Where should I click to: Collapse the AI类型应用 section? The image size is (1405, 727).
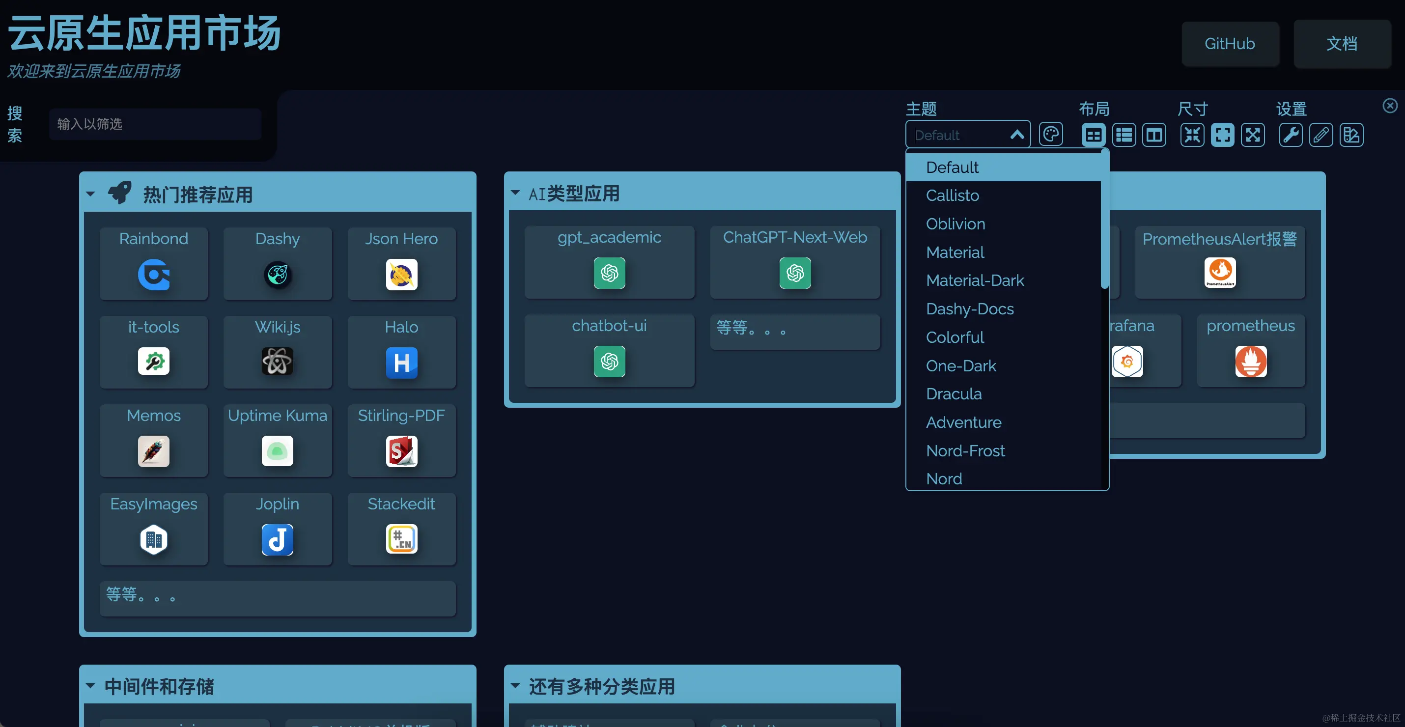(x=515, y=193)
